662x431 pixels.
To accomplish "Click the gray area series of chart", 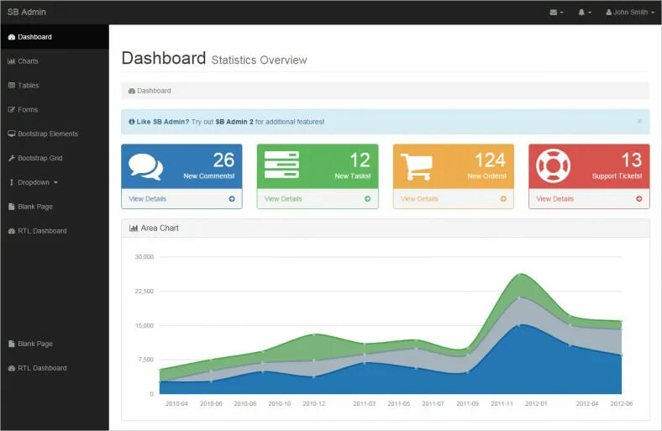I will (x=519, y=312).
